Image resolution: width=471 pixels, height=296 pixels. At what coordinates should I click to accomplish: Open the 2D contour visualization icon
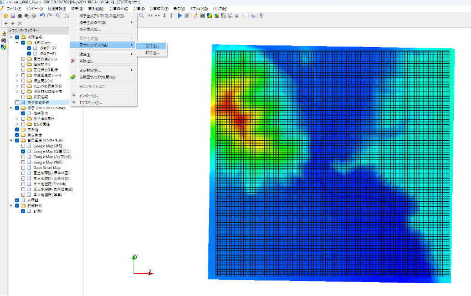pyautogui.click(x=209, y=16)
